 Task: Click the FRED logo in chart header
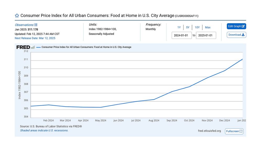pyautogui.click(x=23, y=47)
